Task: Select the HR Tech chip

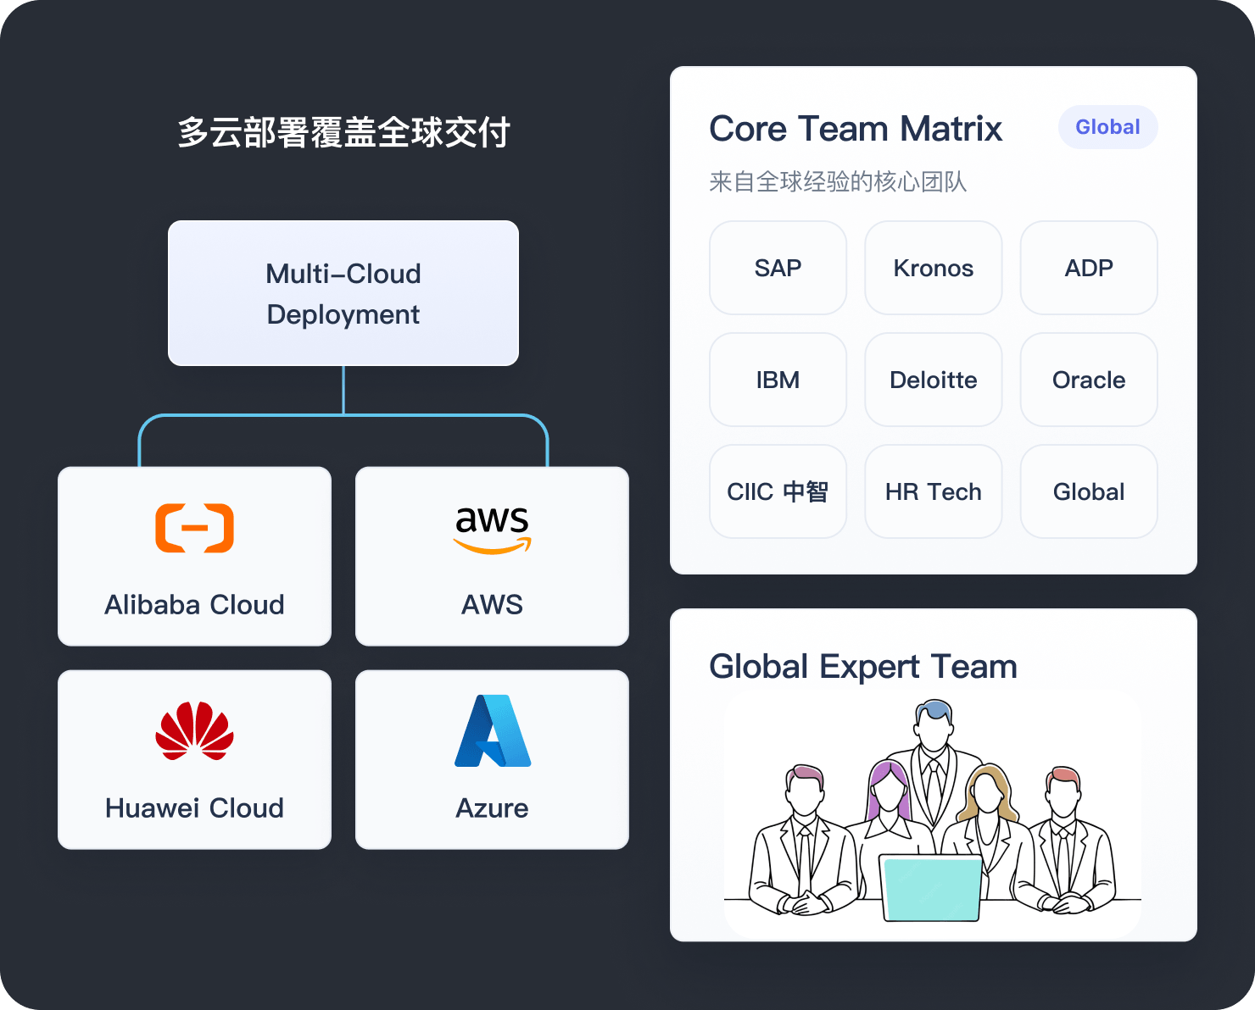Action: point(933,491)
